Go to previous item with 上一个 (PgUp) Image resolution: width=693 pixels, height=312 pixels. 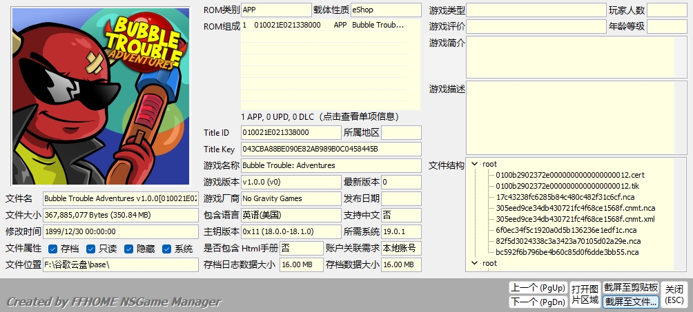538,287
